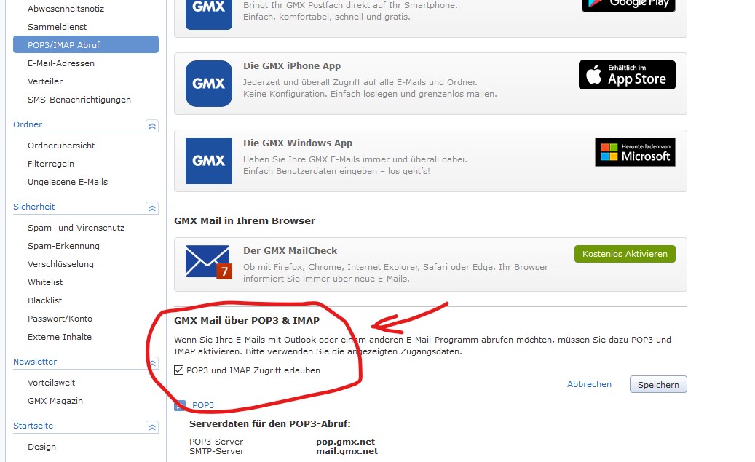755x462 pixels.
Task: Click the Kostenlos Aktivieren button
Action: pyautogui.click(x=625, y=254)
